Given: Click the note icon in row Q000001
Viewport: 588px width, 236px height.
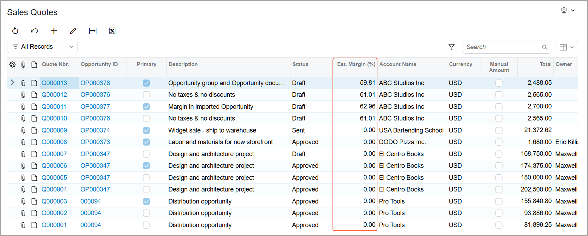Looking at the screenshot, I should [34, 225].
